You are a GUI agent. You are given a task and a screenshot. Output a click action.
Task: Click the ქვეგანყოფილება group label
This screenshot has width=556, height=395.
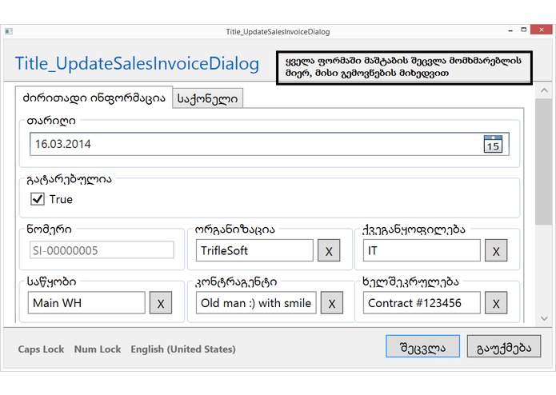point(414,229)
